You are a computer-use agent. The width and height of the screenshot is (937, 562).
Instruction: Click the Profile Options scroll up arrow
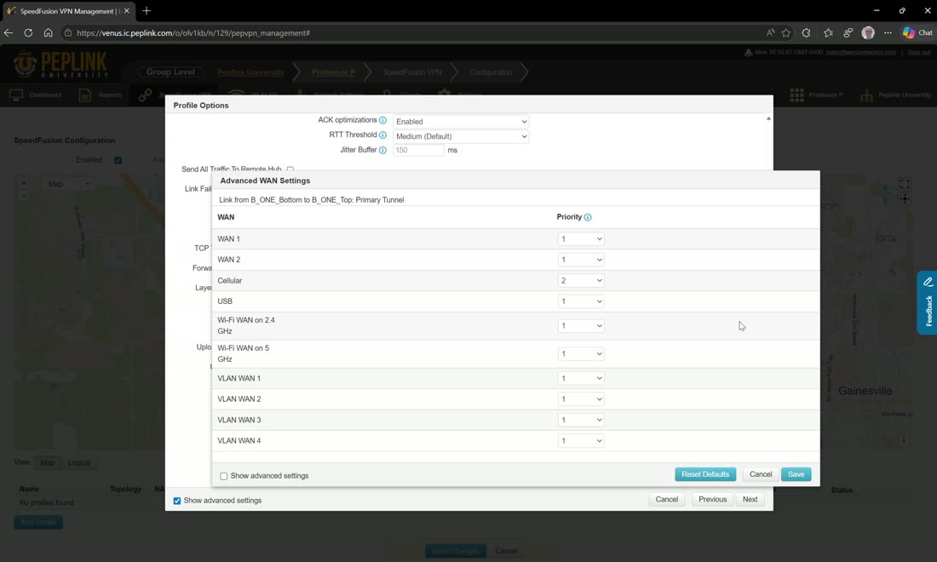[x=768, y=119]
